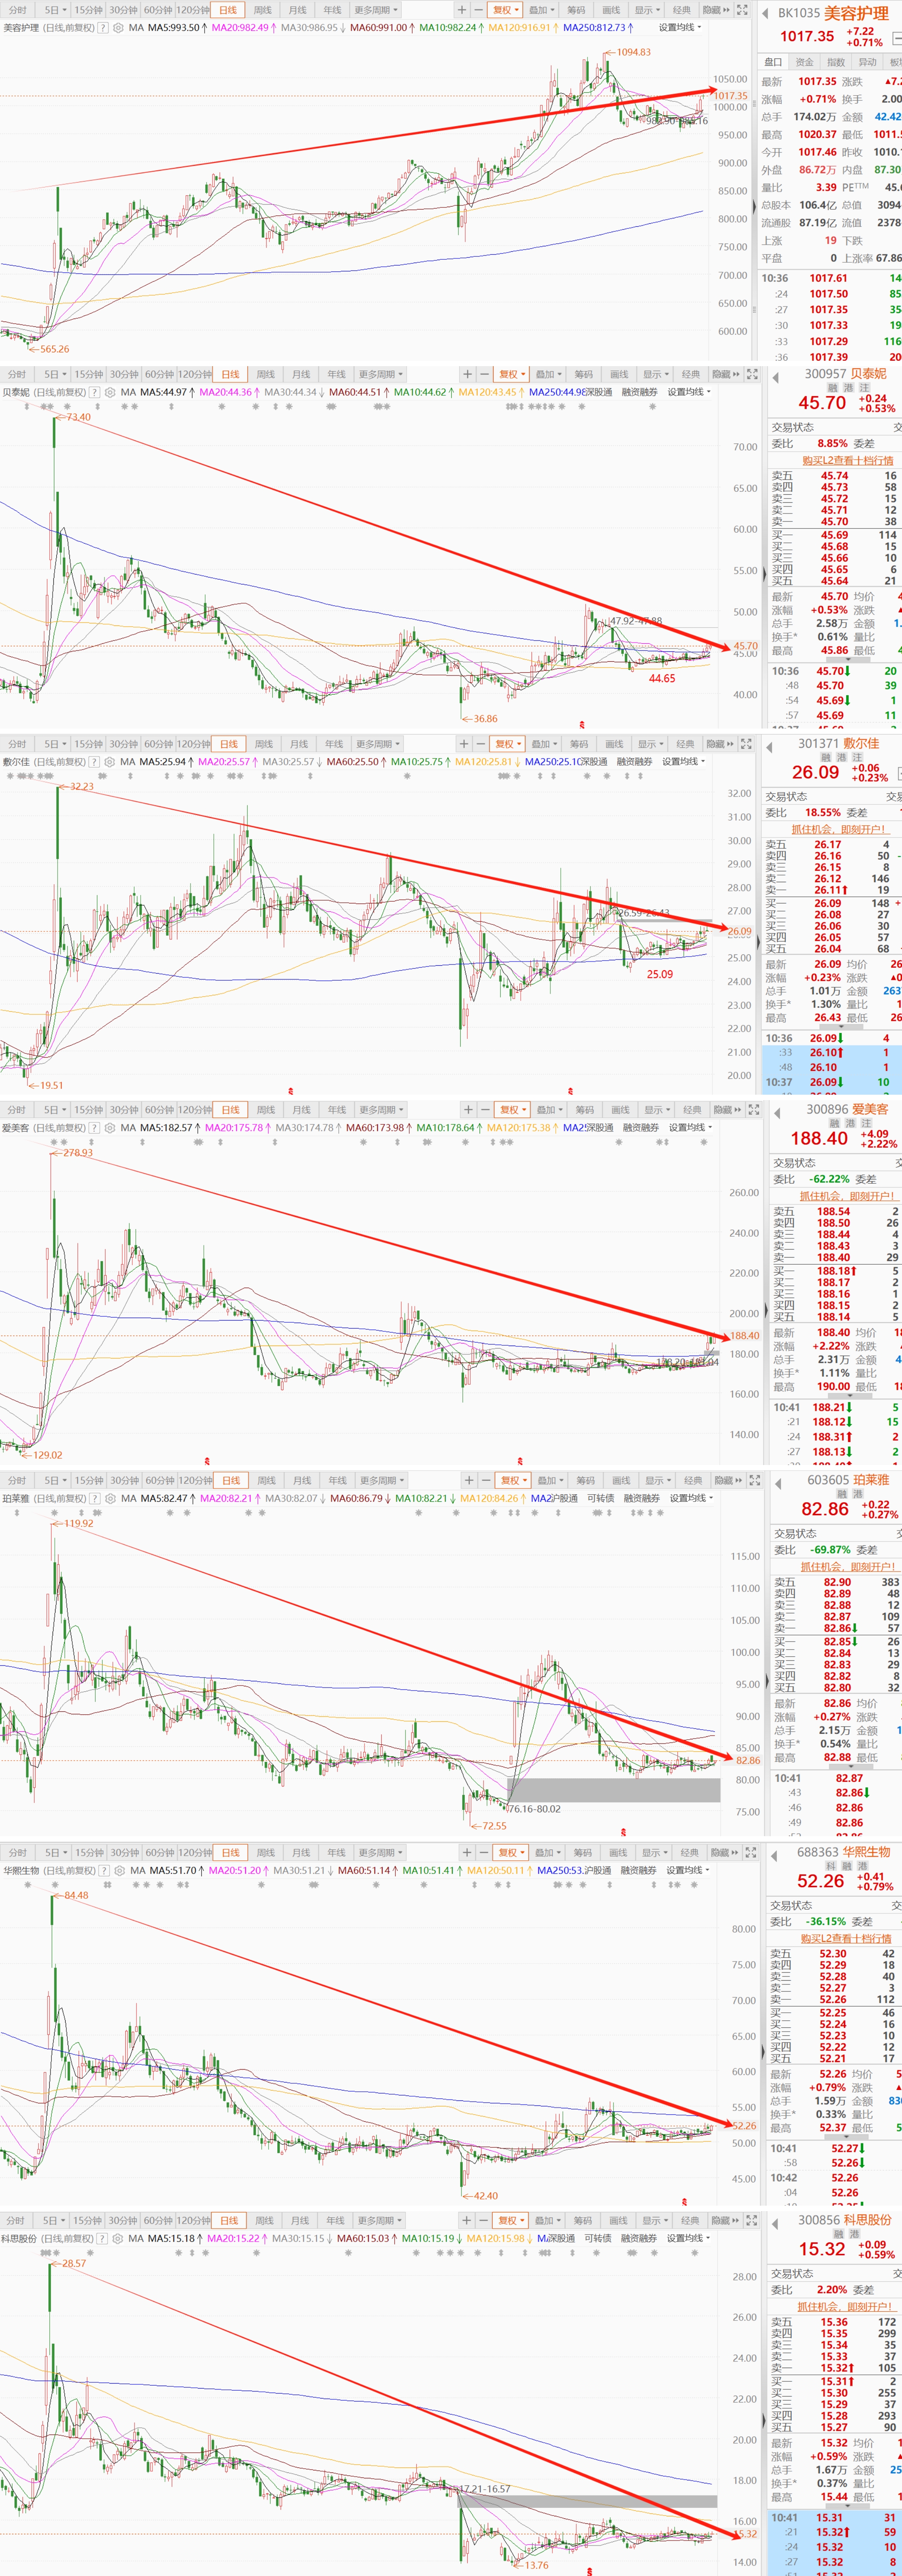Screen dimensions: 902x2576
Task: Toggle 经典 mode in 科思股份 chart toolbar
Action: coord(689,2220)
